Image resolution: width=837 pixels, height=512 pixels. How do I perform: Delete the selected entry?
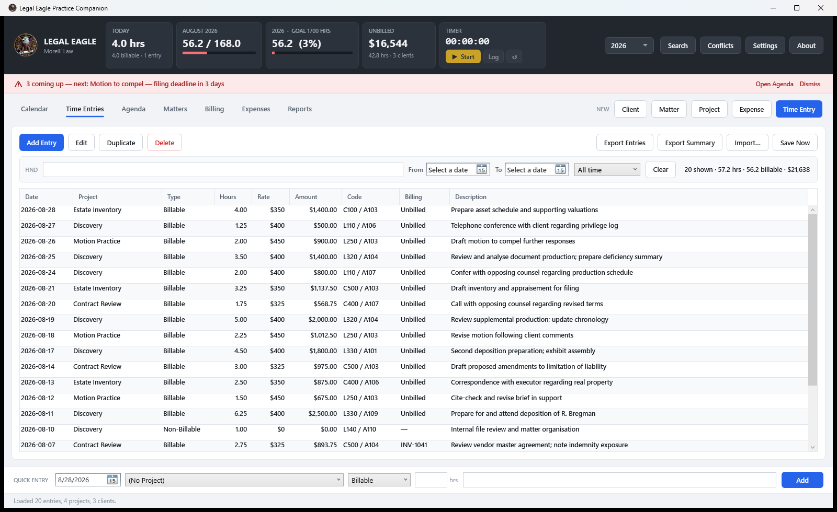coord(164,143)
